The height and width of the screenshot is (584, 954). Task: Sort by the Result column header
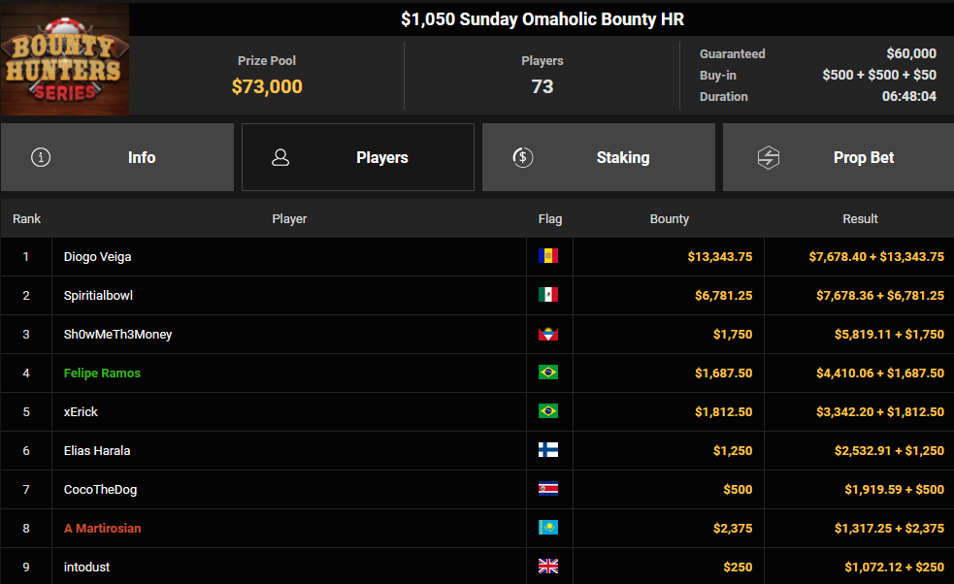coord(860,218)
